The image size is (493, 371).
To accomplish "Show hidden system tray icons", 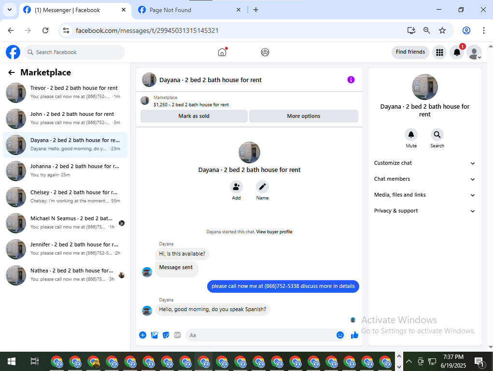I will [408, 361].
